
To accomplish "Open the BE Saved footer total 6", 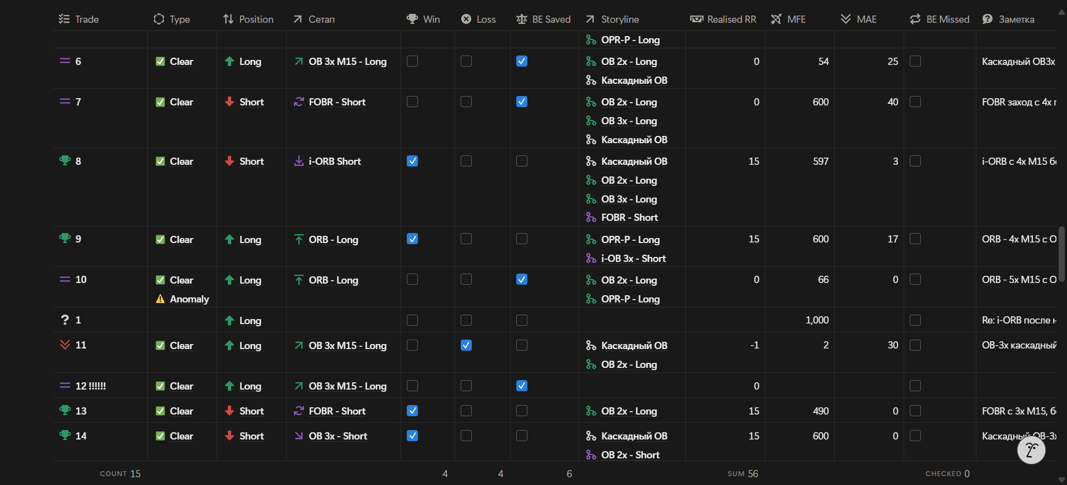I will click(x=569, y=473).
